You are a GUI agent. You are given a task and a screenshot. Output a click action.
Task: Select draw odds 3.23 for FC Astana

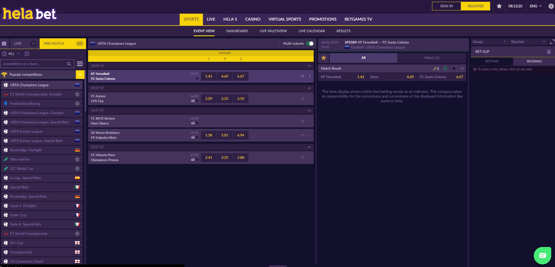click(x=225, y=99)
